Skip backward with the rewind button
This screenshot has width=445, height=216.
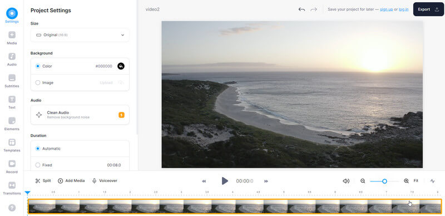click(204, 181)
